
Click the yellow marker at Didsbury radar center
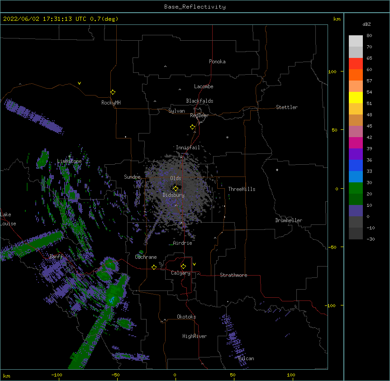(176, 188)
